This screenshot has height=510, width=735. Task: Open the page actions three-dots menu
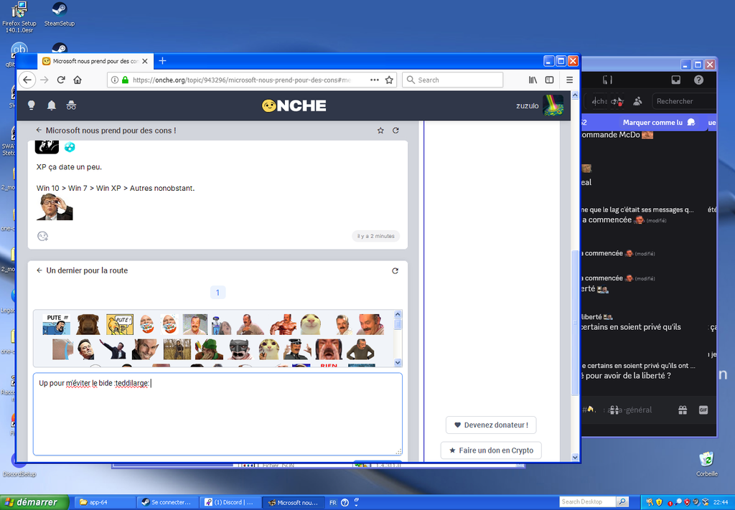coord(374,80)
